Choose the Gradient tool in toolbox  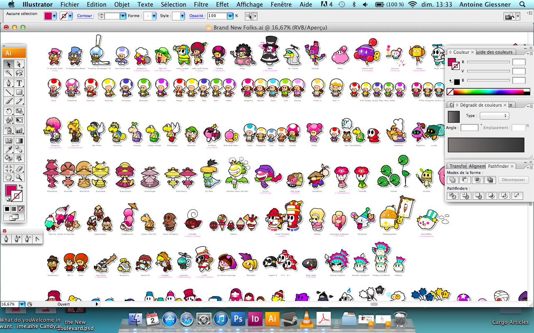[x=19, y=140]
